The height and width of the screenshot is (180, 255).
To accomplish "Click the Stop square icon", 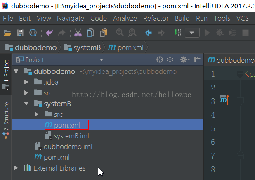I will pyautogui.click(x=246, y=33).
